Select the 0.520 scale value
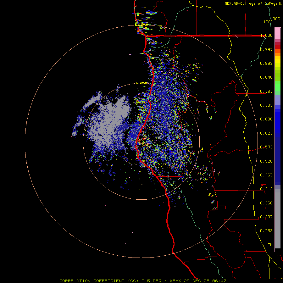The width and height of the screenshot is (283, 283). pos(266,161)
